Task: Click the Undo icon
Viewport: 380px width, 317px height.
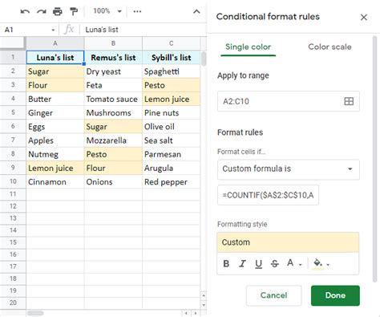Action: pos(25,11)
